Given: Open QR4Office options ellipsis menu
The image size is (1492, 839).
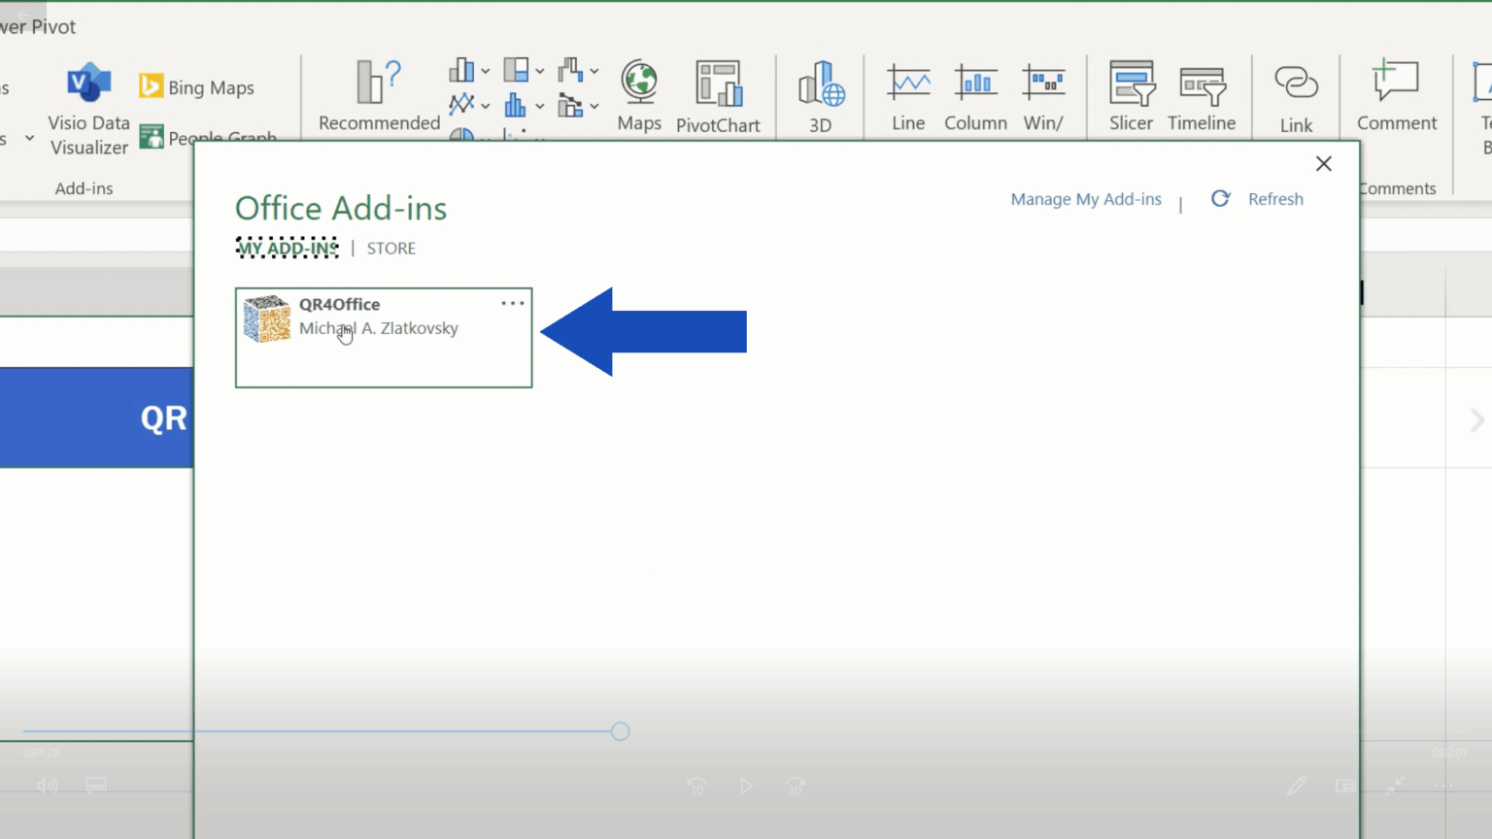Looking at the screenshot, I should click(x=512, y=304).
